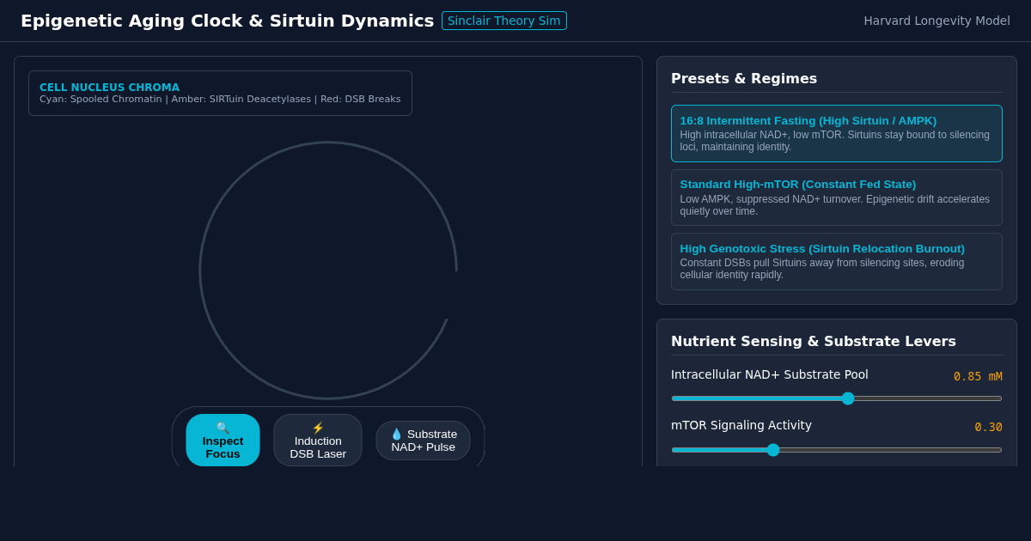
Task: Click the 0.30 mTOR value
Action: tap(988, 427)
